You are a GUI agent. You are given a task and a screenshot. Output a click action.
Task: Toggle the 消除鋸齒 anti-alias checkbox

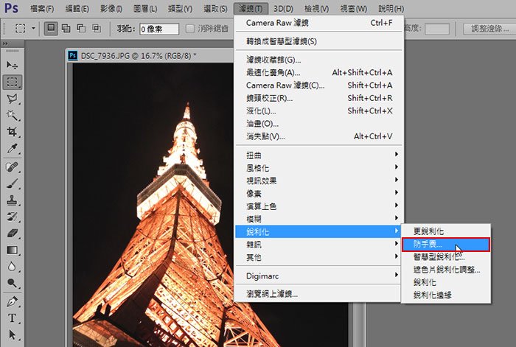pos(190,29)
